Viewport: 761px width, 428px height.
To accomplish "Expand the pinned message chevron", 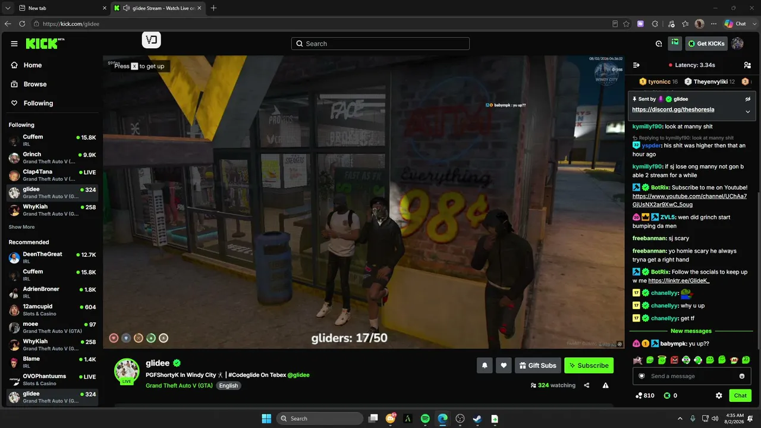I will coord(748,111).
